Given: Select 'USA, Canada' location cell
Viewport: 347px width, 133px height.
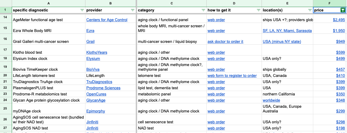Looking at the screenshot, I should coord(287,76).
